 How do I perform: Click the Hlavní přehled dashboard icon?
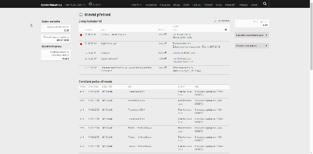(x=81, y=14)
